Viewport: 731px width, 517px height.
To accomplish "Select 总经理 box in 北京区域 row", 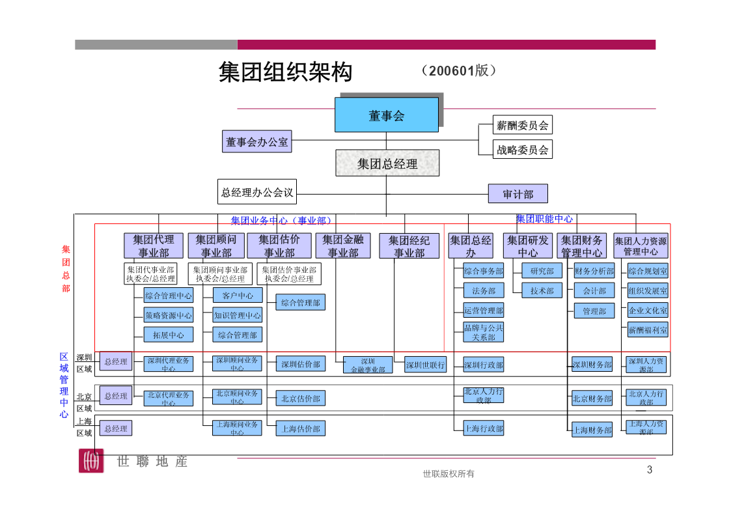I will tap(116, 396).
